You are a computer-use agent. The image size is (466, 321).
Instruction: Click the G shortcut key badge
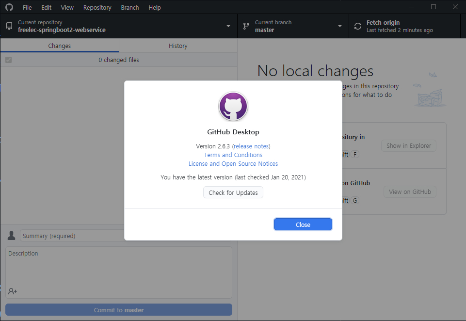click(x=355, y=200)
